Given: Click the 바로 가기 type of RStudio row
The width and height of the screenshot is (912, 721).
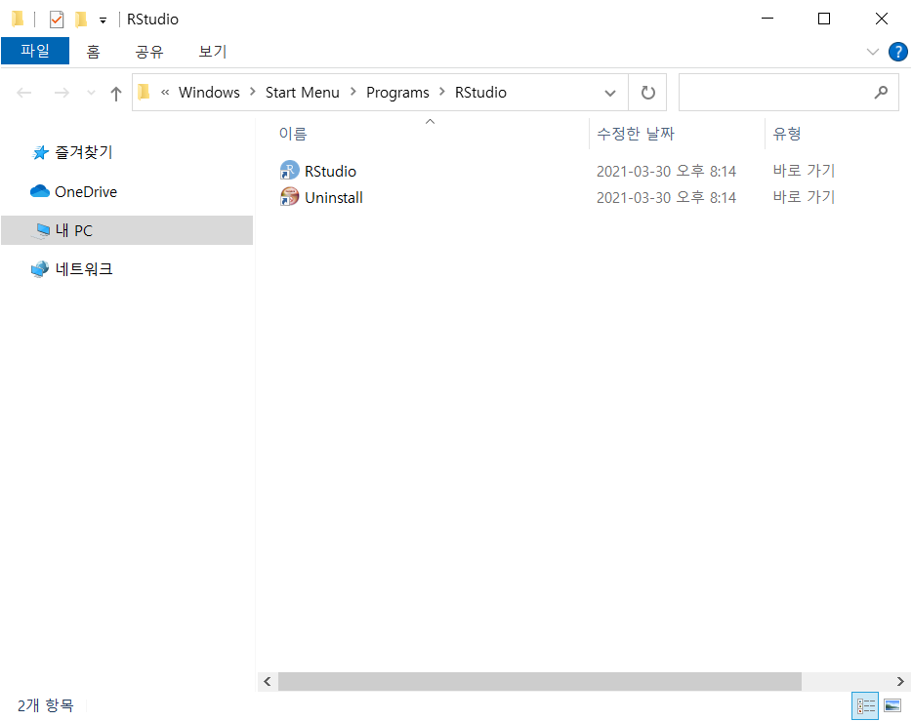Looking at the screenshot, I should pos(804,171).
